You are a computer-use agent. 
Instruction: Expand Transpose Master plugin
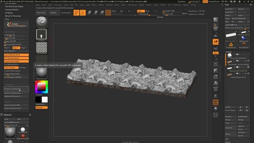pyautogui.click(x=12, y=10)
